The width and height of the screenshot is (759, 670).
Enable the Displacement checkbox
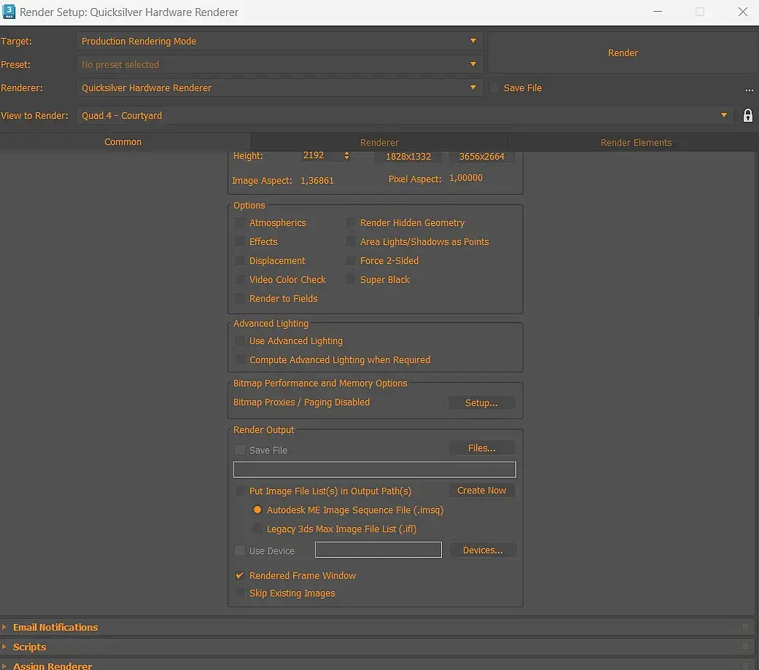click(x=240, y=260)
